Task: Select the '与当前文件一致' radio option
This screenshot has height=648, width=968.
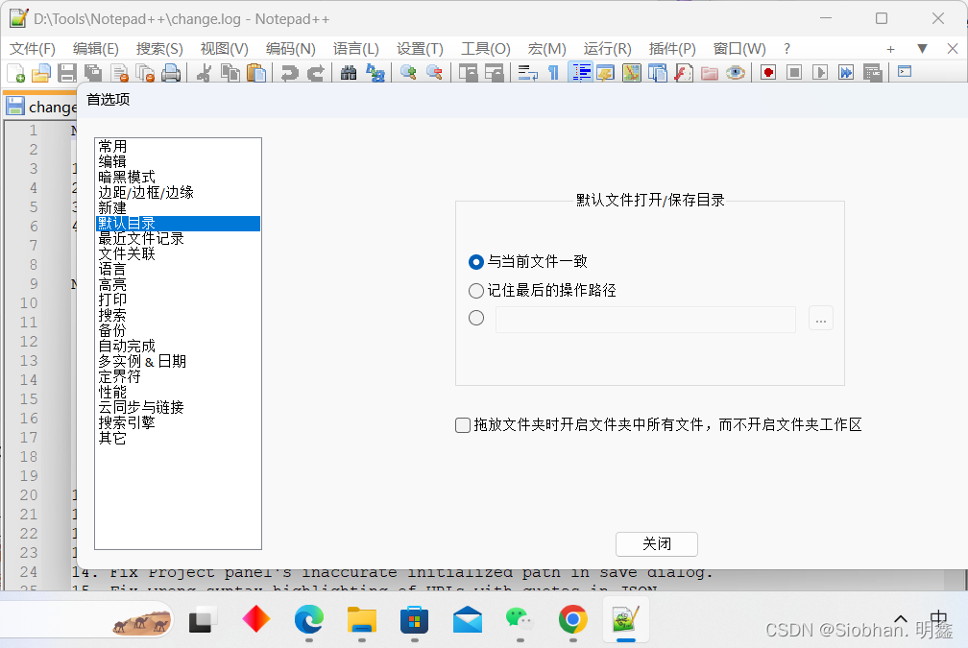Action: tap(476, 262)
